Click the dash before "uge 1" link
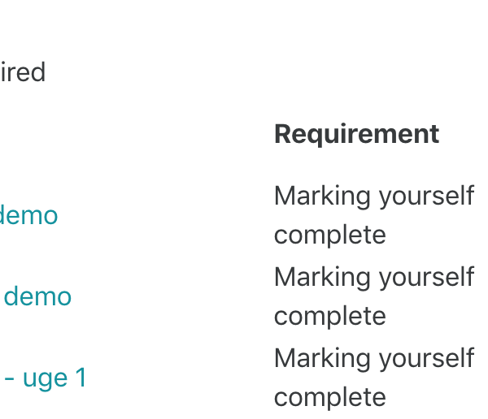This screenshot has width=488, height=419. click(x=9, y=379)
